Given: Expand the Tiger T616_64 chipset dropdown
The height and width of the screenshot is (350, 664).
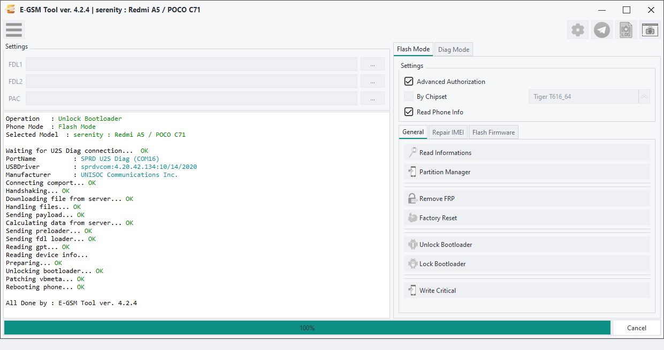Looking at the screenshot, I should coord(644,97).
